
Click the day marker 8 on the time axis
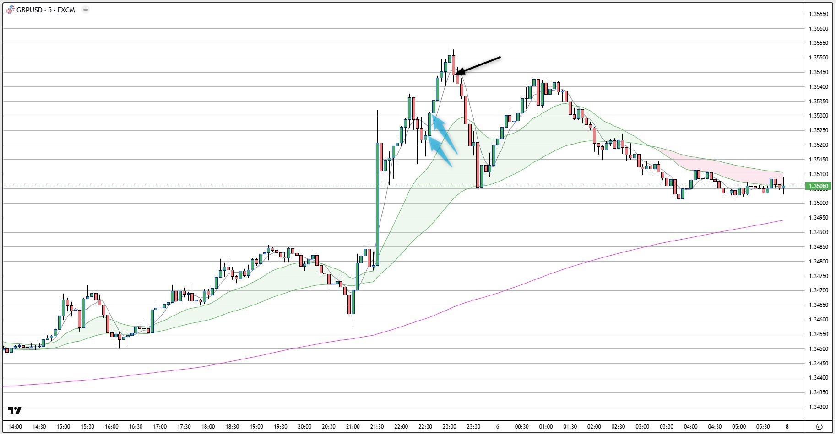point(787,427)
